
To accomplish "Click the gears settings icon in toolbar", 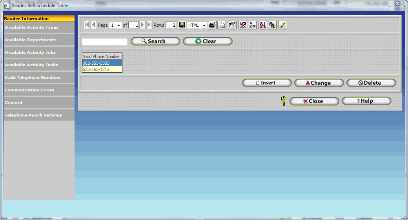I will click(272, 25).
